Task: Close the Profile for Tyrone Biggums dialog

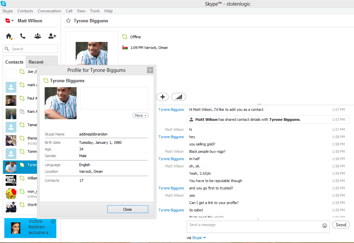Action: [150, 70]
